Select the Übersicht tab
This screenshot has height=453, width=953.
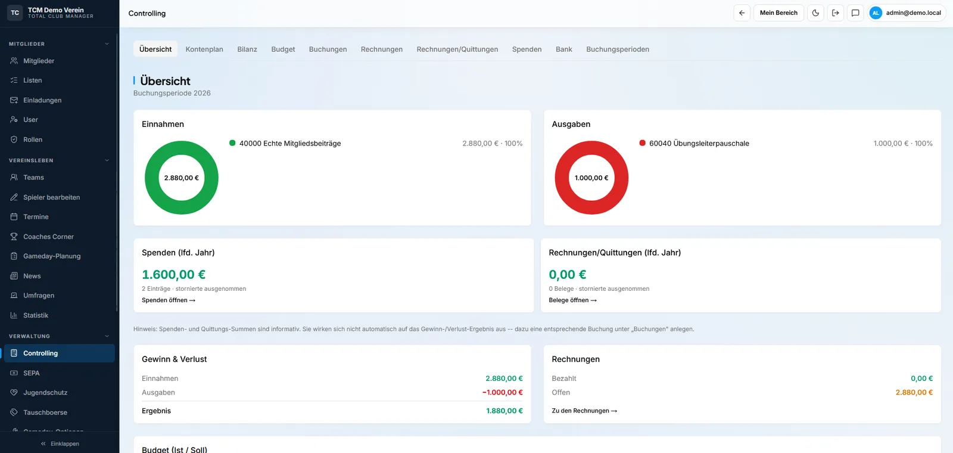155,49
